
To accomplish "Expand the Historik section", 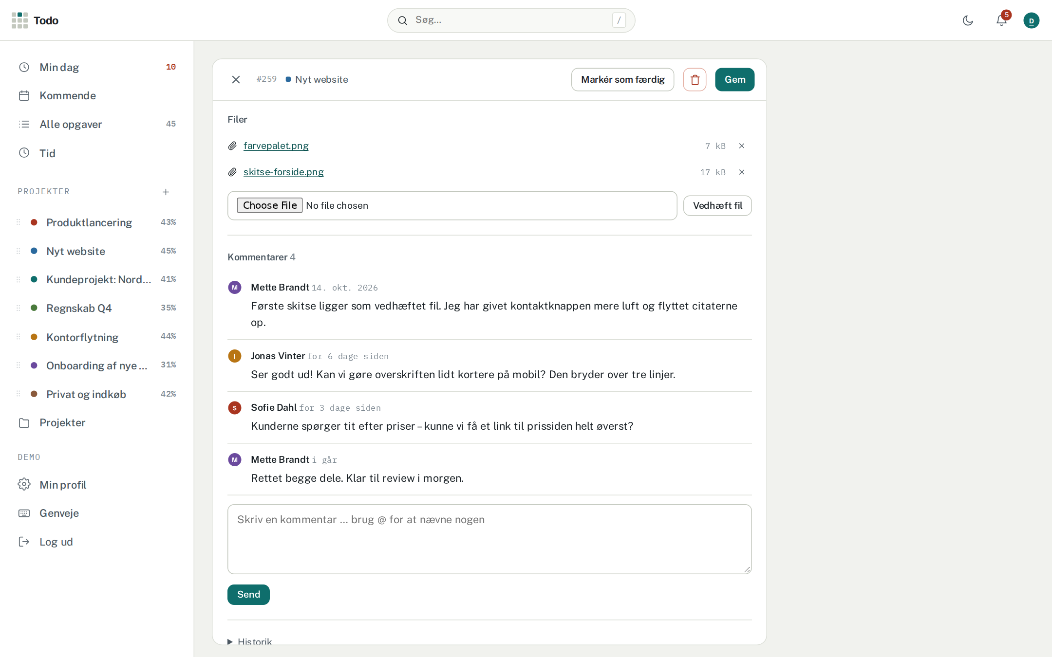I will [249, 641].
